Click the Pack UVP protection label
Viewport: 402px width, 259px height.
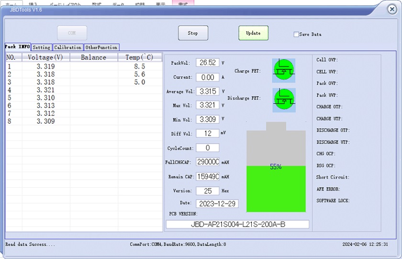[x=327, y=95]
